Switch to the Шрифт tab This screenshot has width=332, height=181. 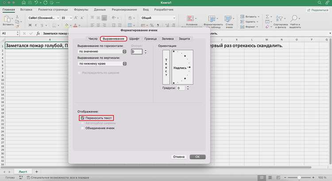(134, 39)
